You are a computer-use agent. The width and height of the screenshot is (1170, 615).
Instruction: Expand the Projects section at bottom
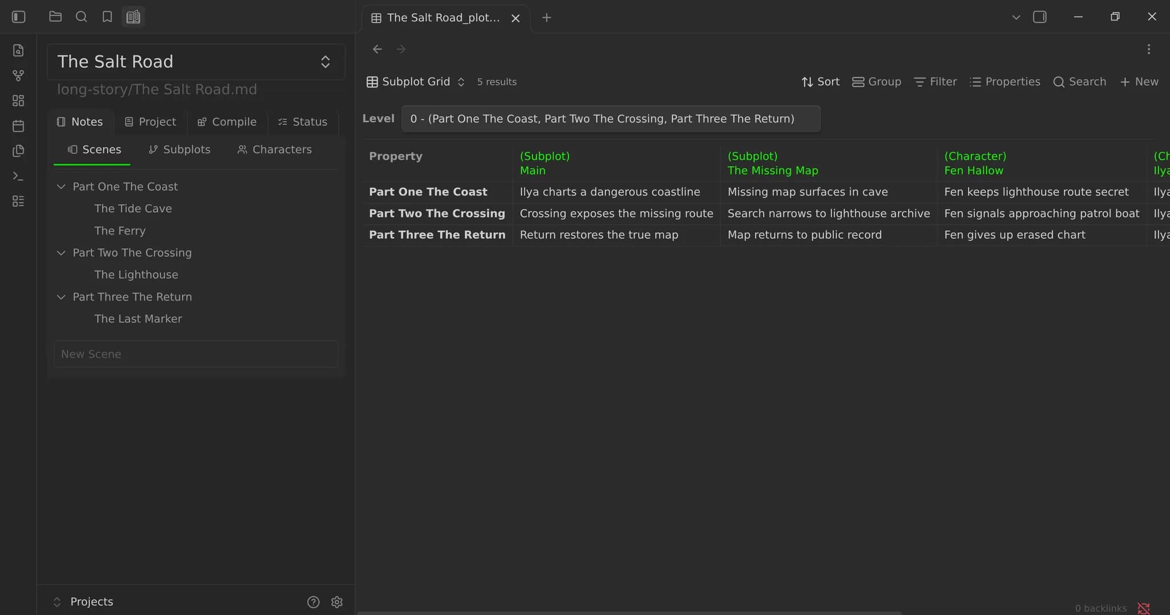pyautogui.click(x=83, y=602)
